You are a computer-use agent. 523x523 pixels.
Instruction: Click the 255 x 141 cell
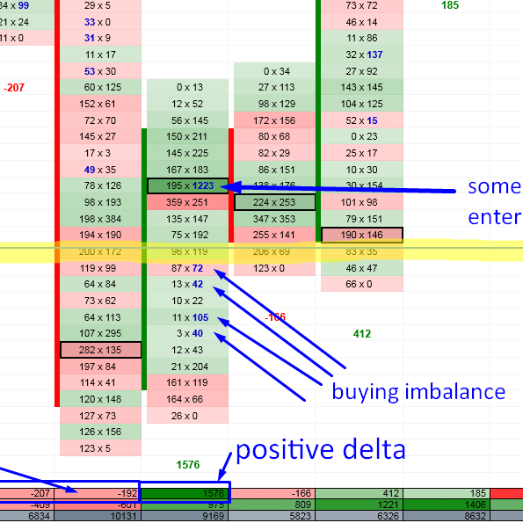[x=274, y=235]
